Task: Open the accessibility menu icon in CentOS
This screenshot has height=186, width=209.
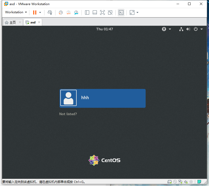Action: click(164, 29)
